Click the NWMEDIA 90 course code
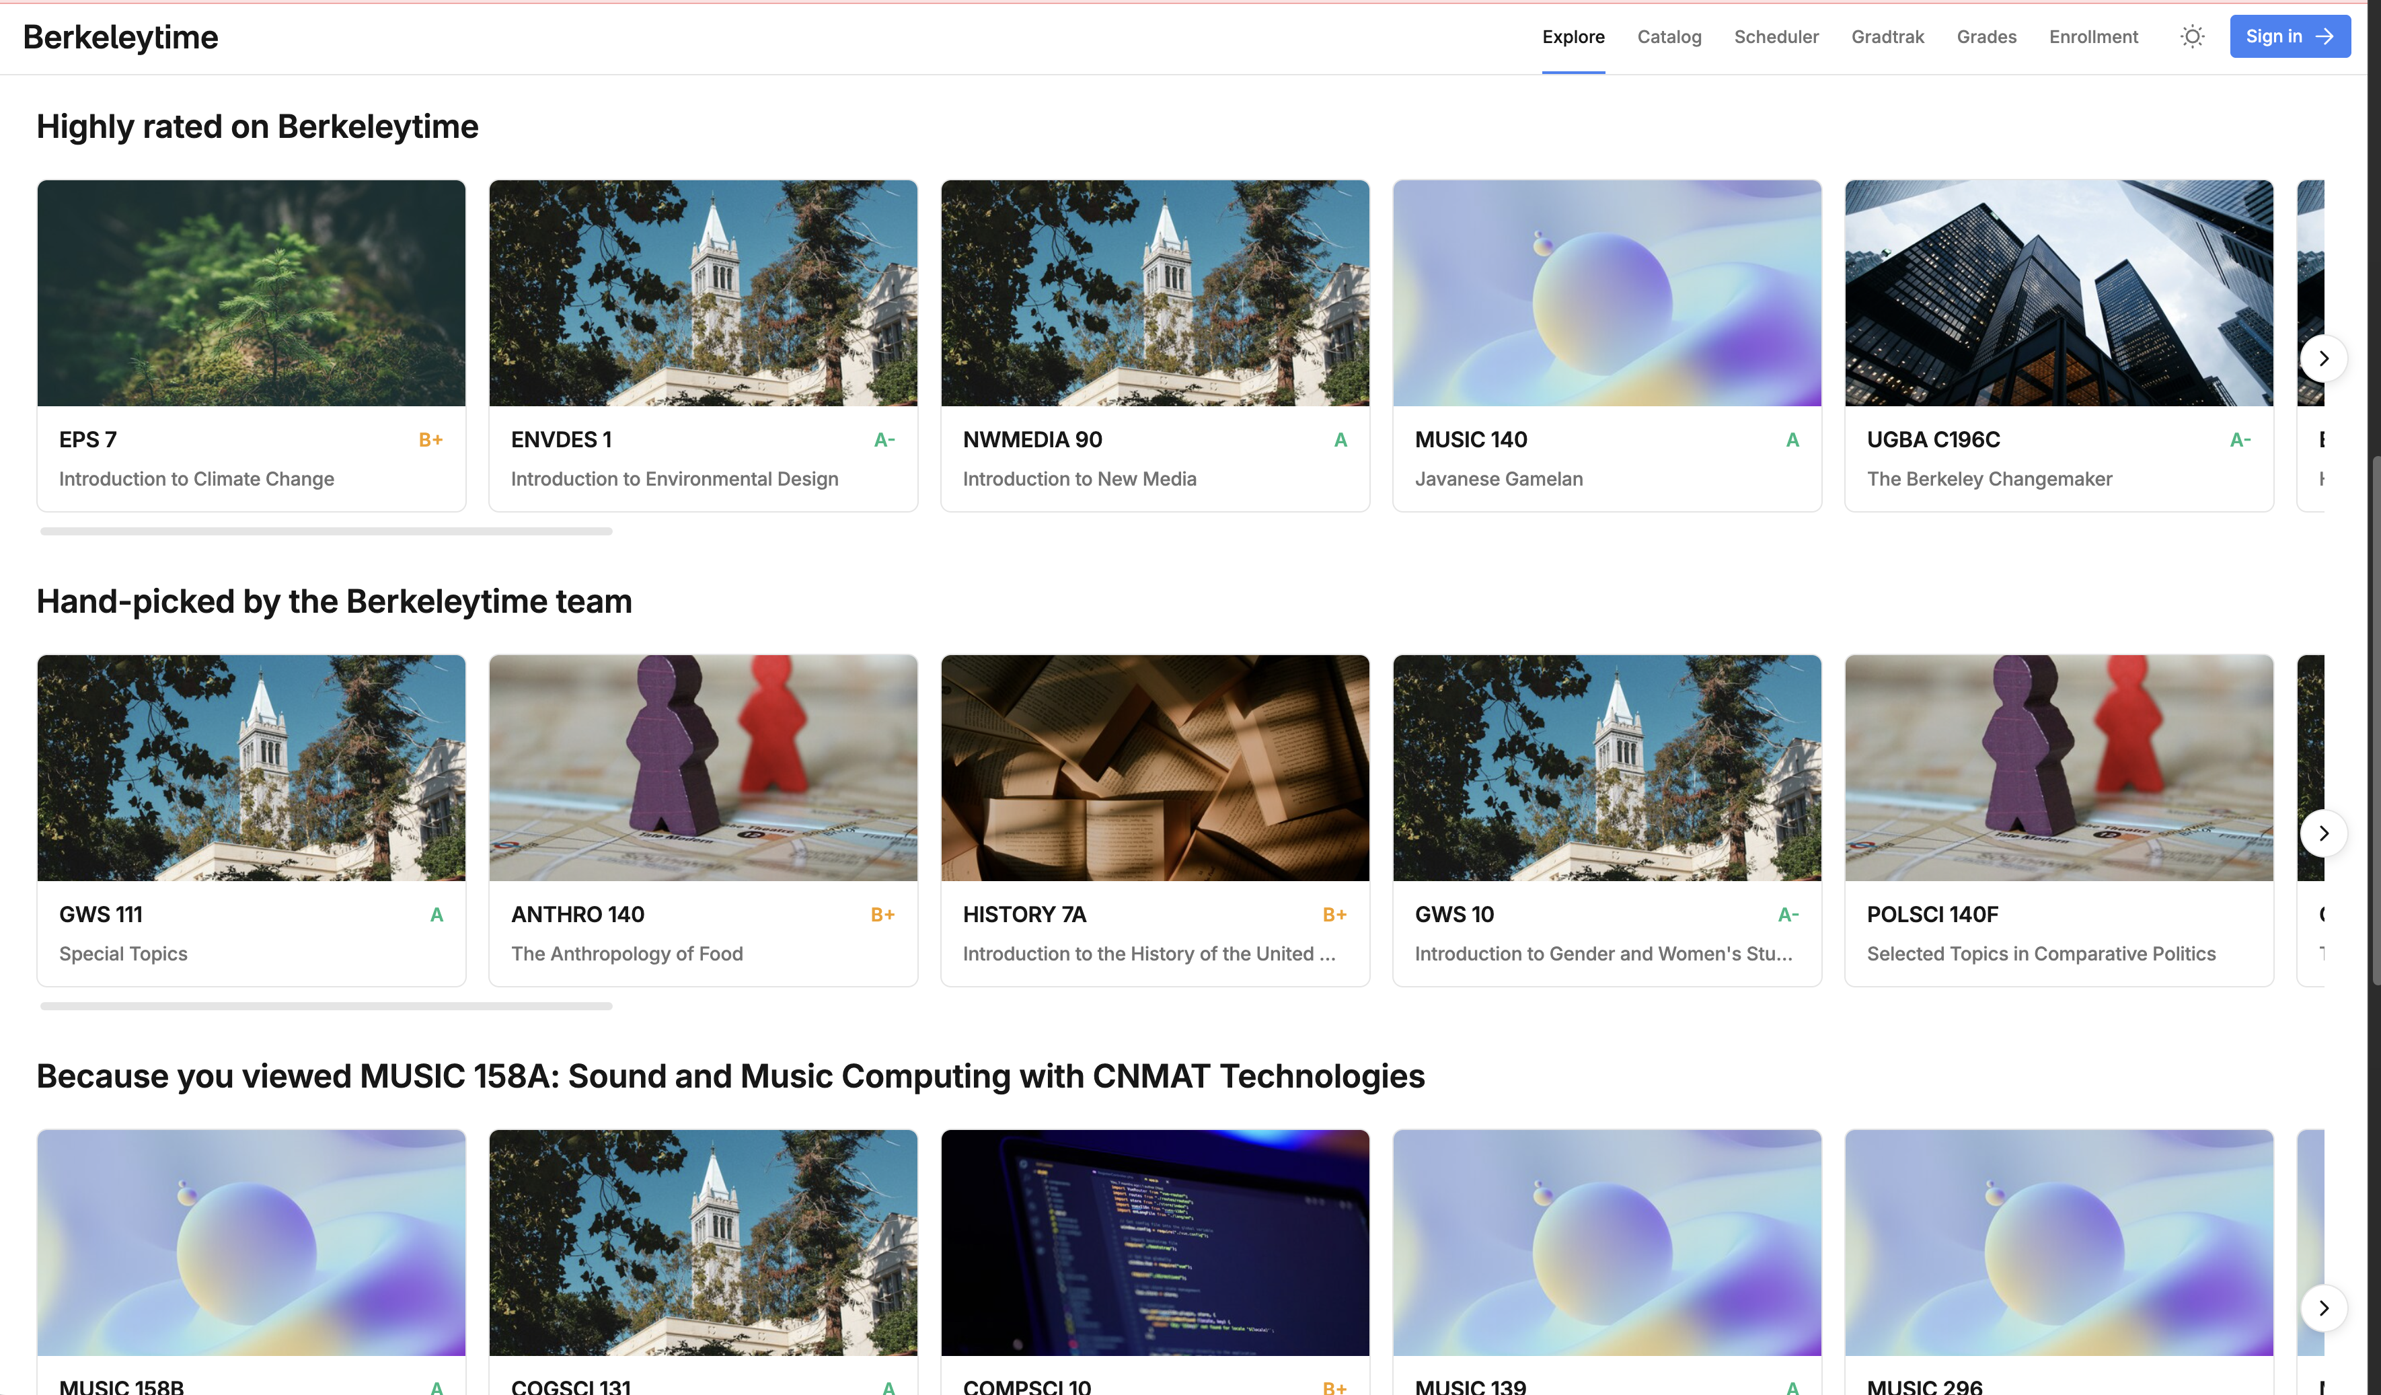2381x1395 pixels. [1032, 439]
